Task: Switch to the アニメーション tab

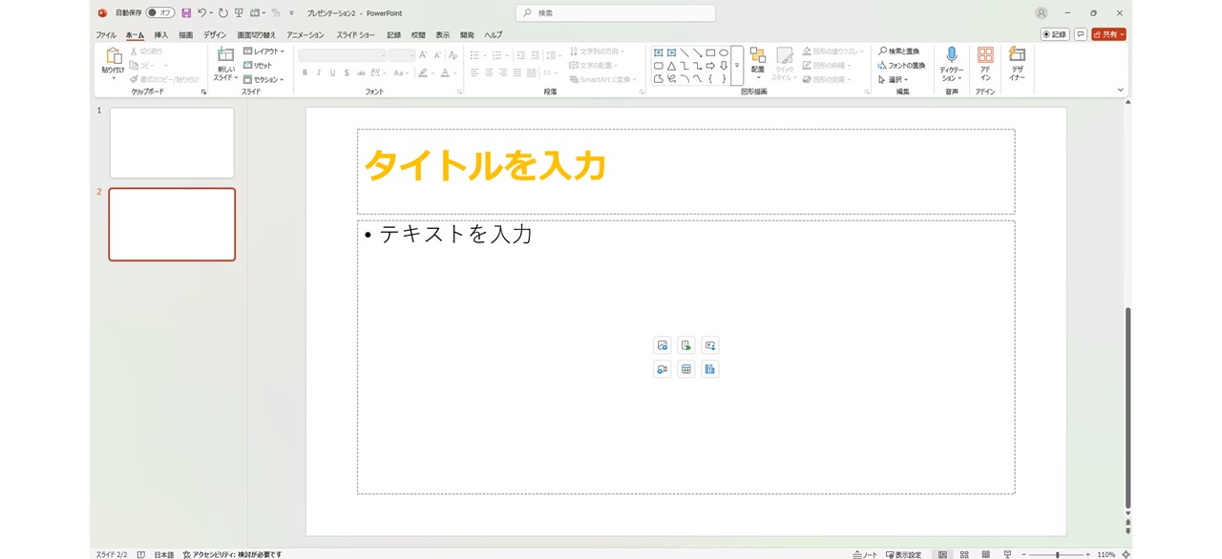Action: 305,35
